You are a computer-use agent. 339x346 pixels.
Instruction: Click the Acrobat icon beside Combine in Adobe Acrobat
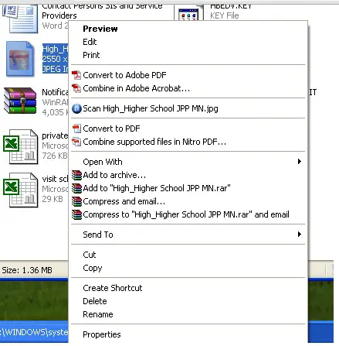pyautogui.click(x=76, y=88)
